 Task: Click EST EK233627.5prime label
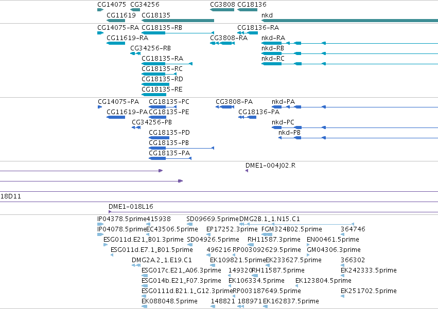coord(293,261)
